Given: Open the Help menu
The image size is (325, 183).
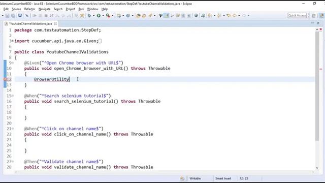Looking at the screenshot, I should pos(105,9).
